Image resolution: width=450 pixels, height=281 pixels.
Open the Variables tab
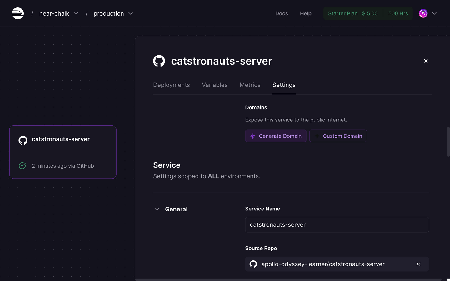[x=215, y=85]
